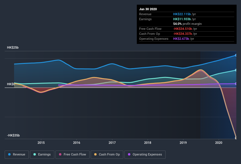Toggle the Cash From Op legend button
This screenshot has height=164, width=241.
(x=107, y=155)
